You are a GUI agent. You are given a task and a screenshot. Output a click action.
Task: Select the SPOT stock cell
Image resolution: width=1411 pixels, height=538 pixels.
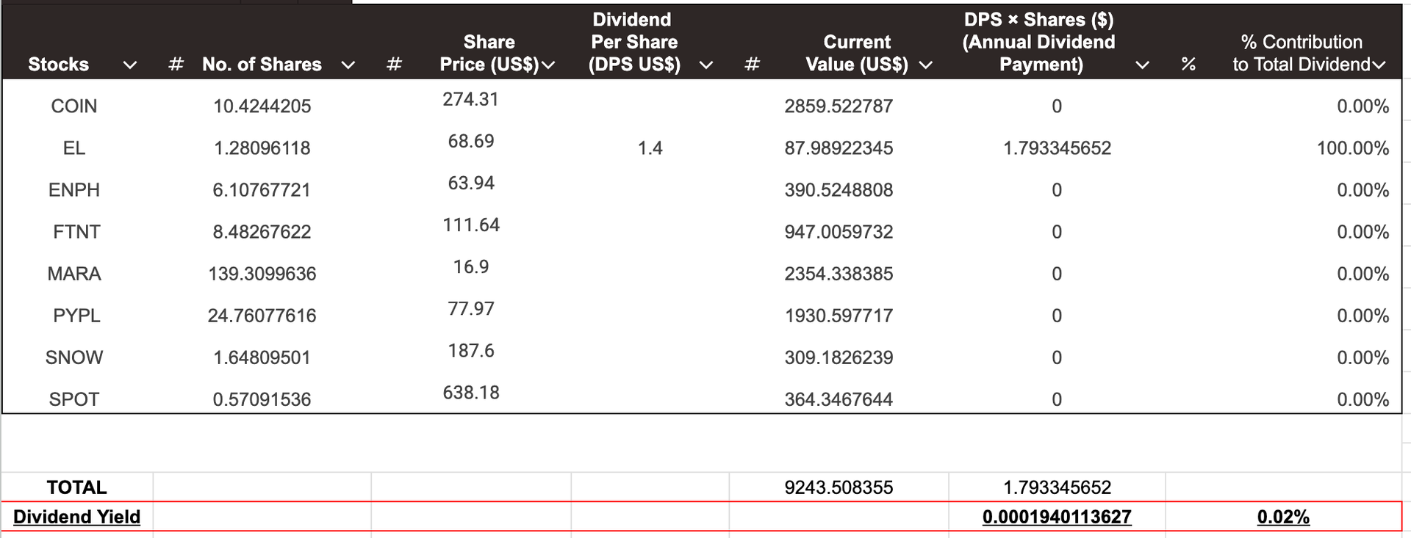74,399
